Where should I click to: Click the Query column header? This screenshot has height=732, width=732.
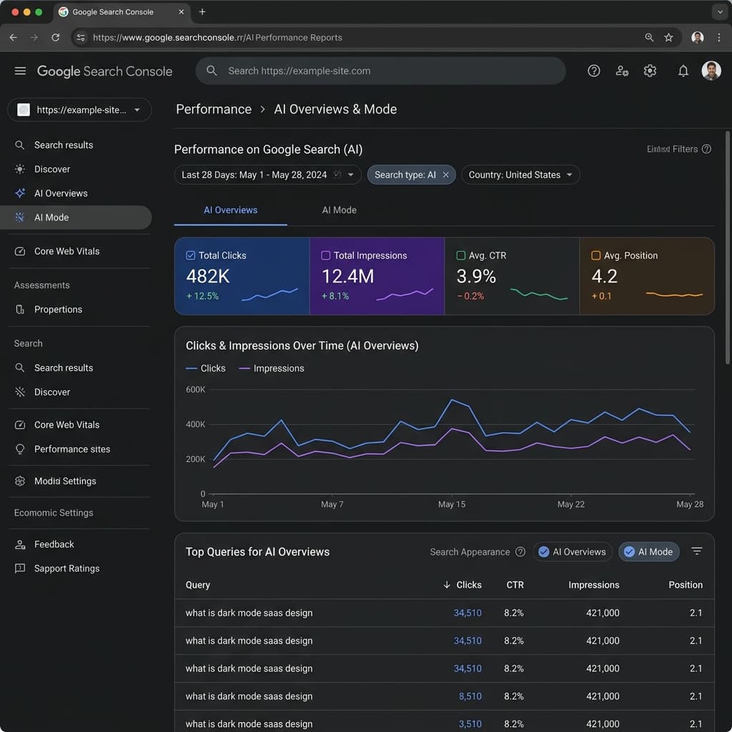[198, 585]
